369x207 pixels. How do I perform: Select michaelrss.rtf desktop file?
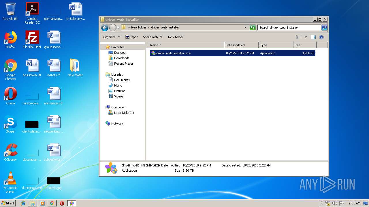click(x=54, y=96)
